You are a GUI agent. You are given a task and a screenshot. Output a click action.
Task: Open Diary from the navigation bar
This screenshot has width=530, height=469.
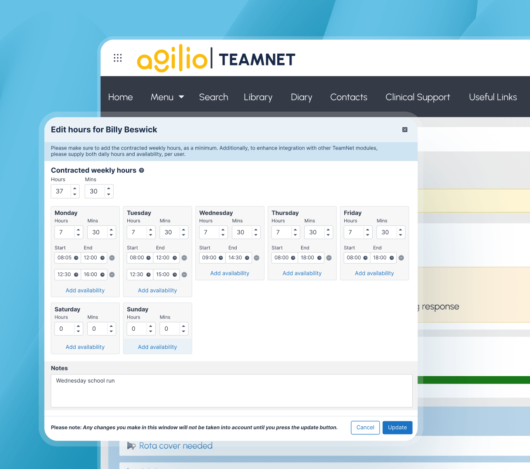point(302,97)
